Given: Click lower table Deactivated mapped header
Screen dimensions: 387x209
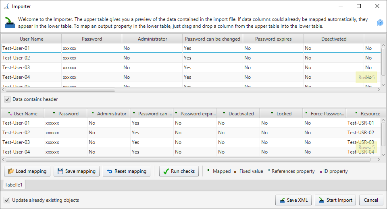Looking at the screenshot, I should [x=238, y=113].
